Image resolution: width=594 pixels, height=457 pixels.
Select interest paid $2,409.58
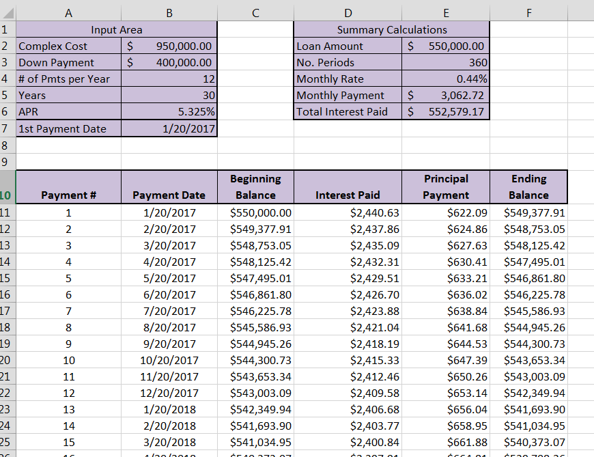tap(348, 393)
